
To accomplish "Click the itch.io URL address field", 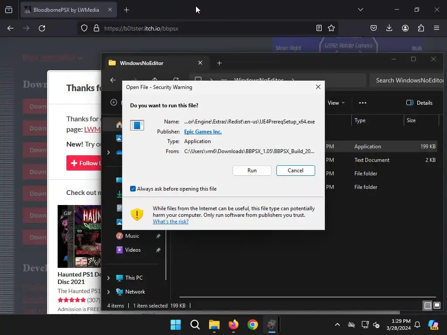I will point(208,28).
